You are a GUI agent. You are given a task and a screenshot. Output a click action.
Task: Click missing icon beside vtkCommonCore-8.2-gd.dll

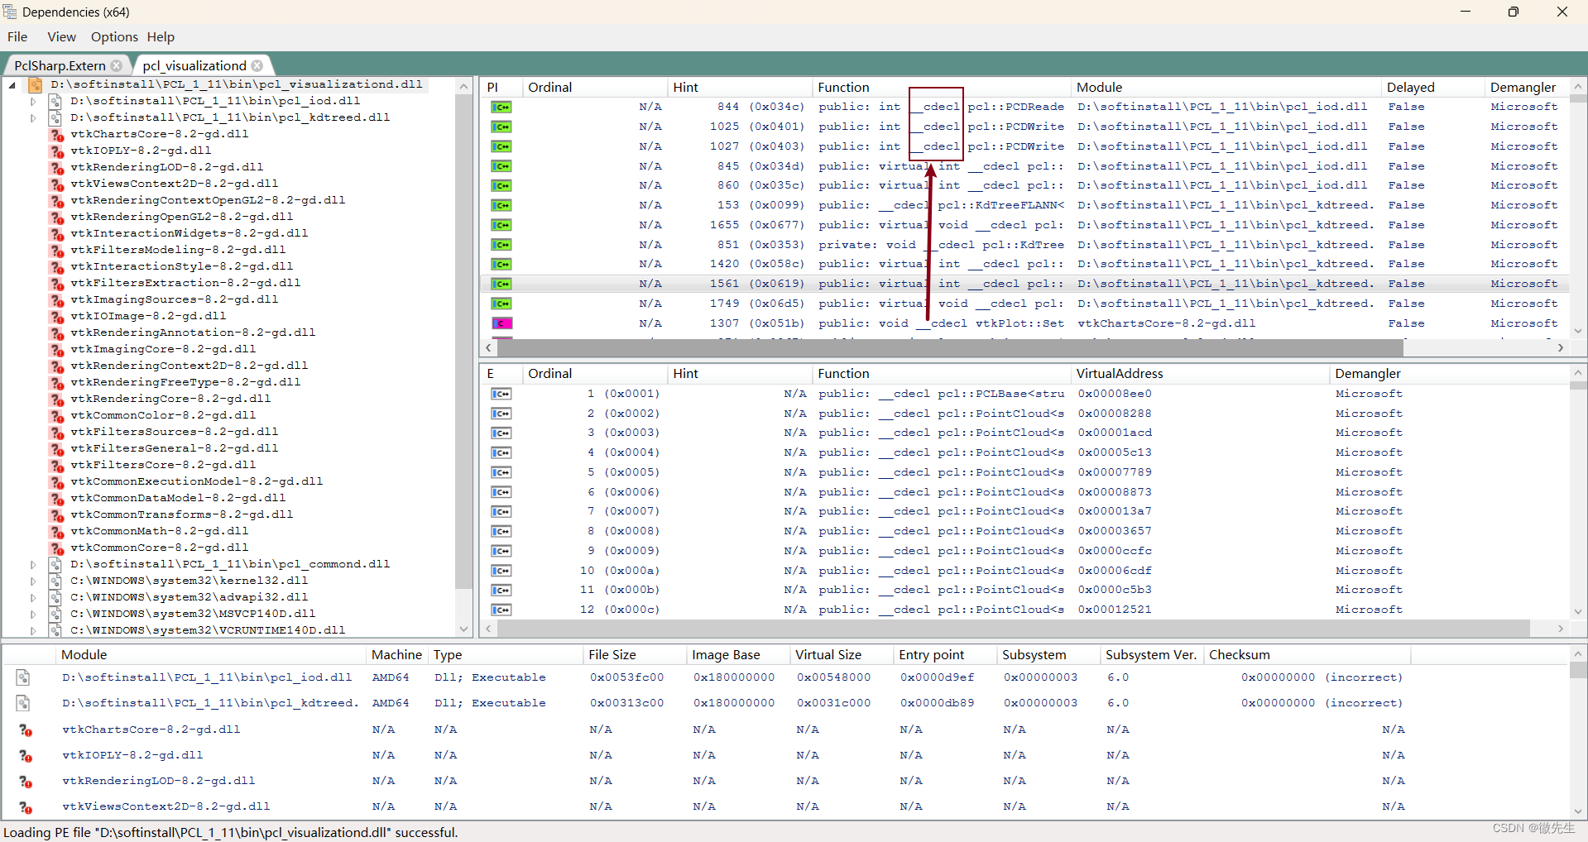tap(56, 548)
